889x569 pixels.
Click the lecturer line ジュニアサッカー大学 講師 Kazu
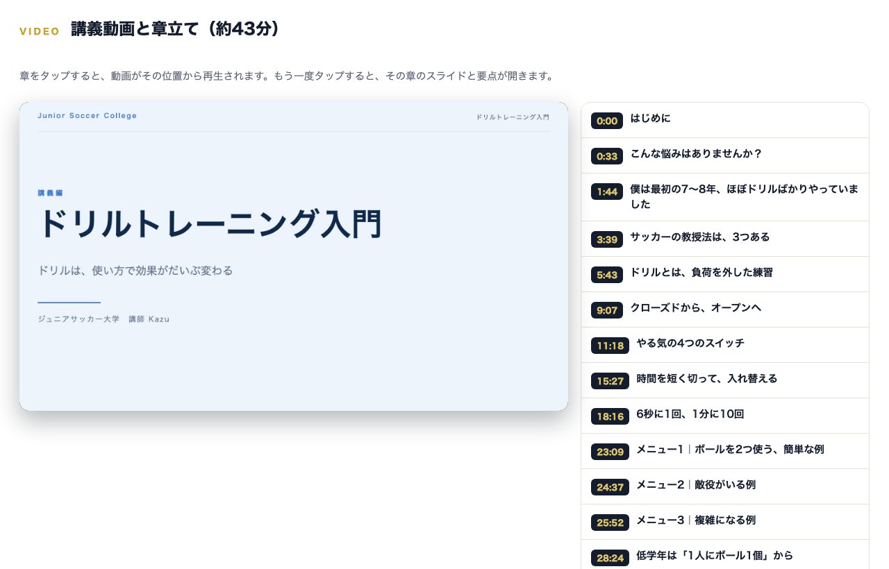(x=103, y=319)
